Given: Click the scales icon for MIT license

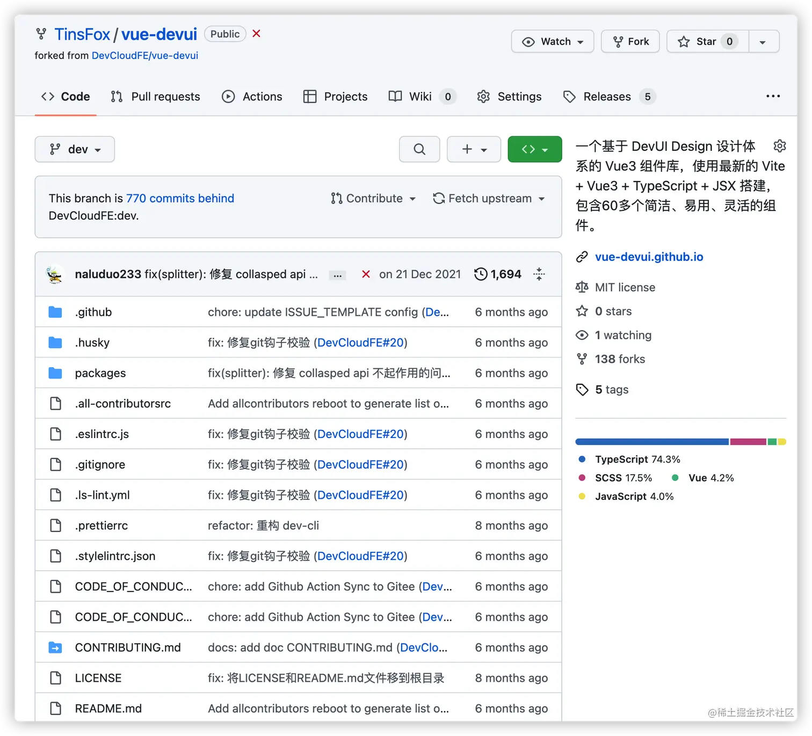Looking at the screenshot, I should pyautogui.click(x=582, y=287).
